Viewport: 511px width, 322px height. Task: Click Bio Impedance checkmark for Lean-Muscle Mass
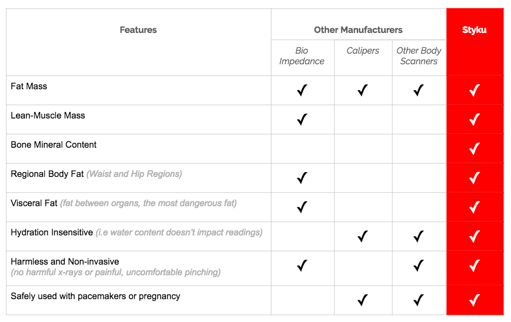(x=302, y=120)
